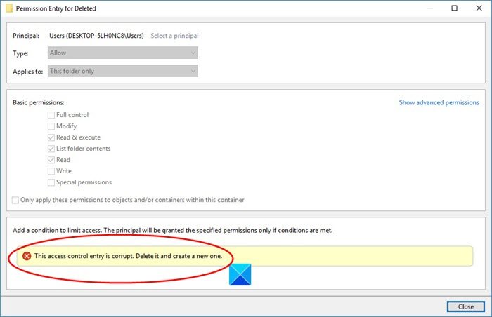The image size is (492, 317).
Task: Open the Type dropdown showing Allow
Action: [x=123, y=53]
